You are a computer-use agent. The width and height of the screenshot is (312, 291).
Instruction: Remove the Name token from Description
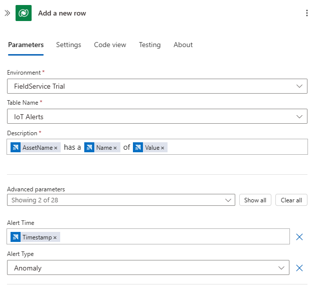coord(115,148)
